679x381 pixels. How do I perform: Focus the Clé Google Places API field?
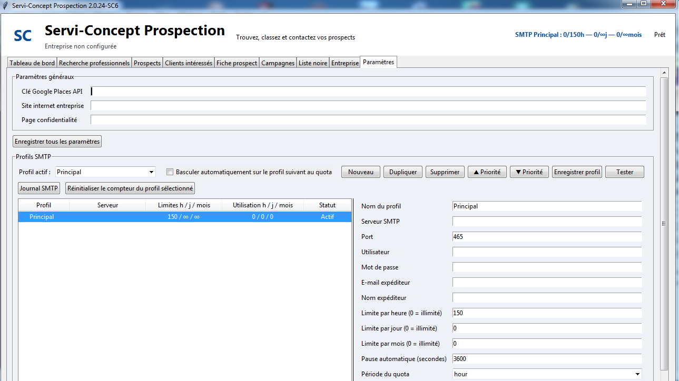click(x=368, y=92)
